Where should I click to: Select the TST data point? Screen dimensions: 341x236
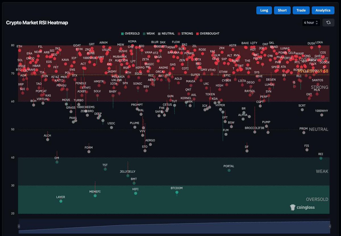click(x=105, y=169)
